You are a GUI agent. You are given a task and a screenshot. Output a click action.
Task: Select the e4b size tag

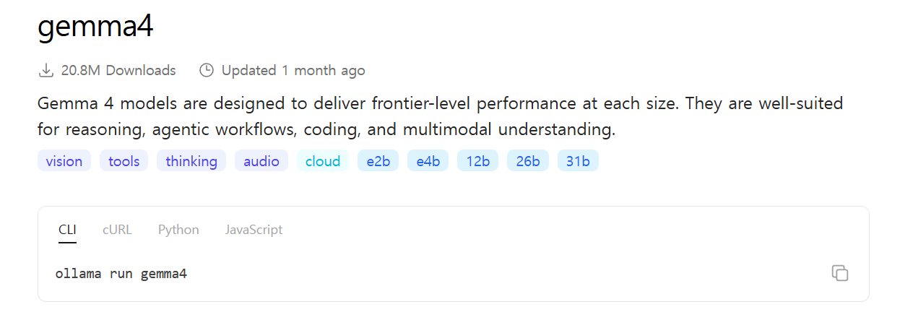[428, 161]
